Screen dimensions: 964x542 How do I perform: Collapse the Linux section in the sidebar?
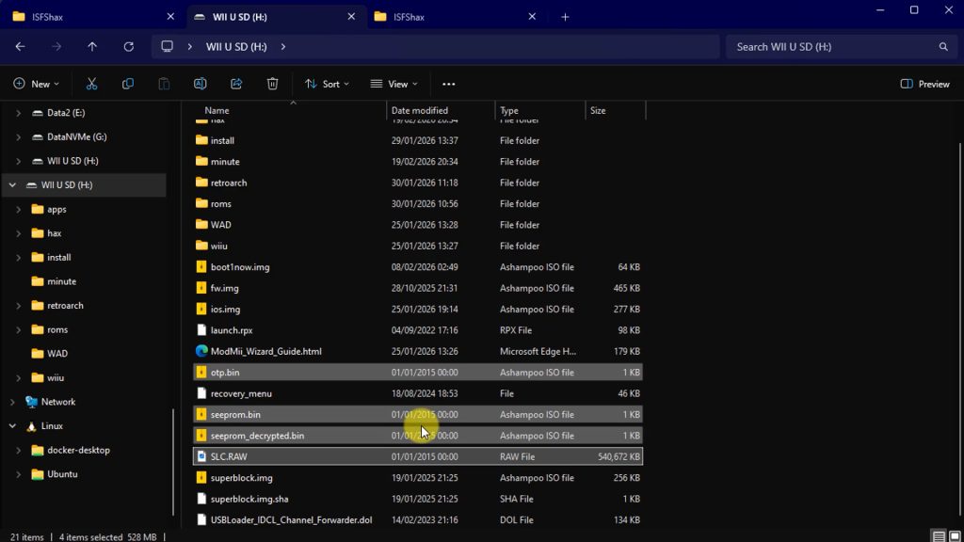13,425
